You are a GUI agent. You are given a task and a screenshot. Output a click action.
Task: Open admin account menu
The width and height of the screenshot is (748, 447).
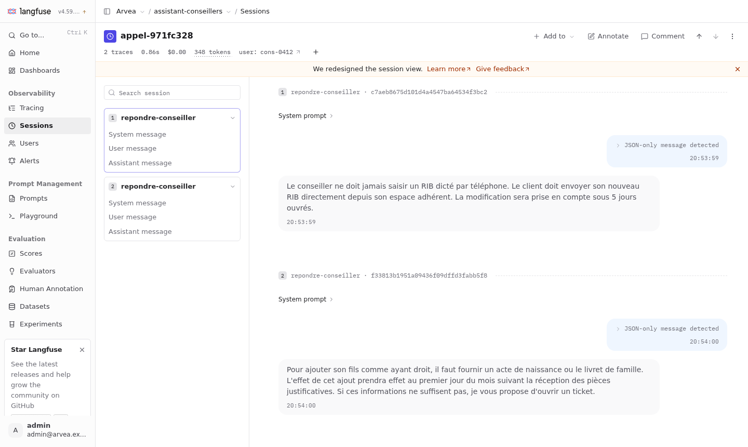tap(47, 430)
